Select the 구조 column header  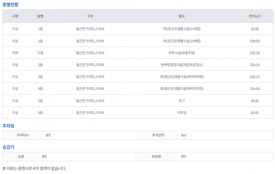(90, 16)
